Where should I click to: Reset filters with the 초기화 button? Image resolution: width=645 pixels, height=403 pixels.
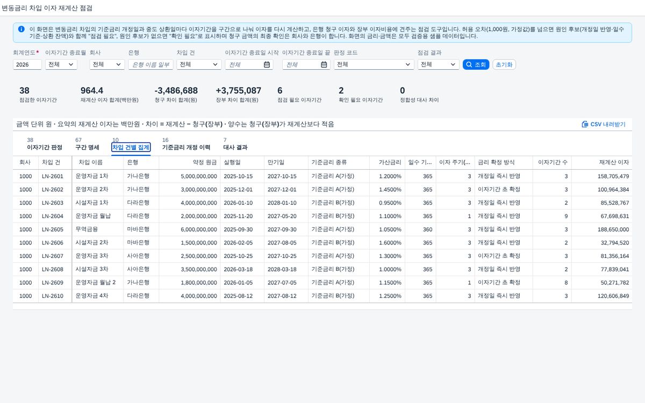click(x=504, y=64)
